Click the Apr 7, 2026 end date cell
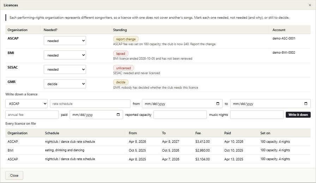This screenshot has width=316, height=183. click(x=170, y=159)
